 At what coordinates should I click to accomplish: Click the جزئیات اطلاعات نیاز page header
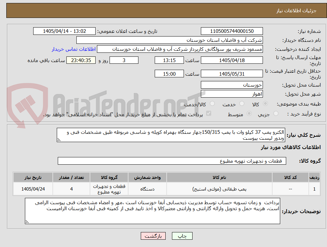296,11
